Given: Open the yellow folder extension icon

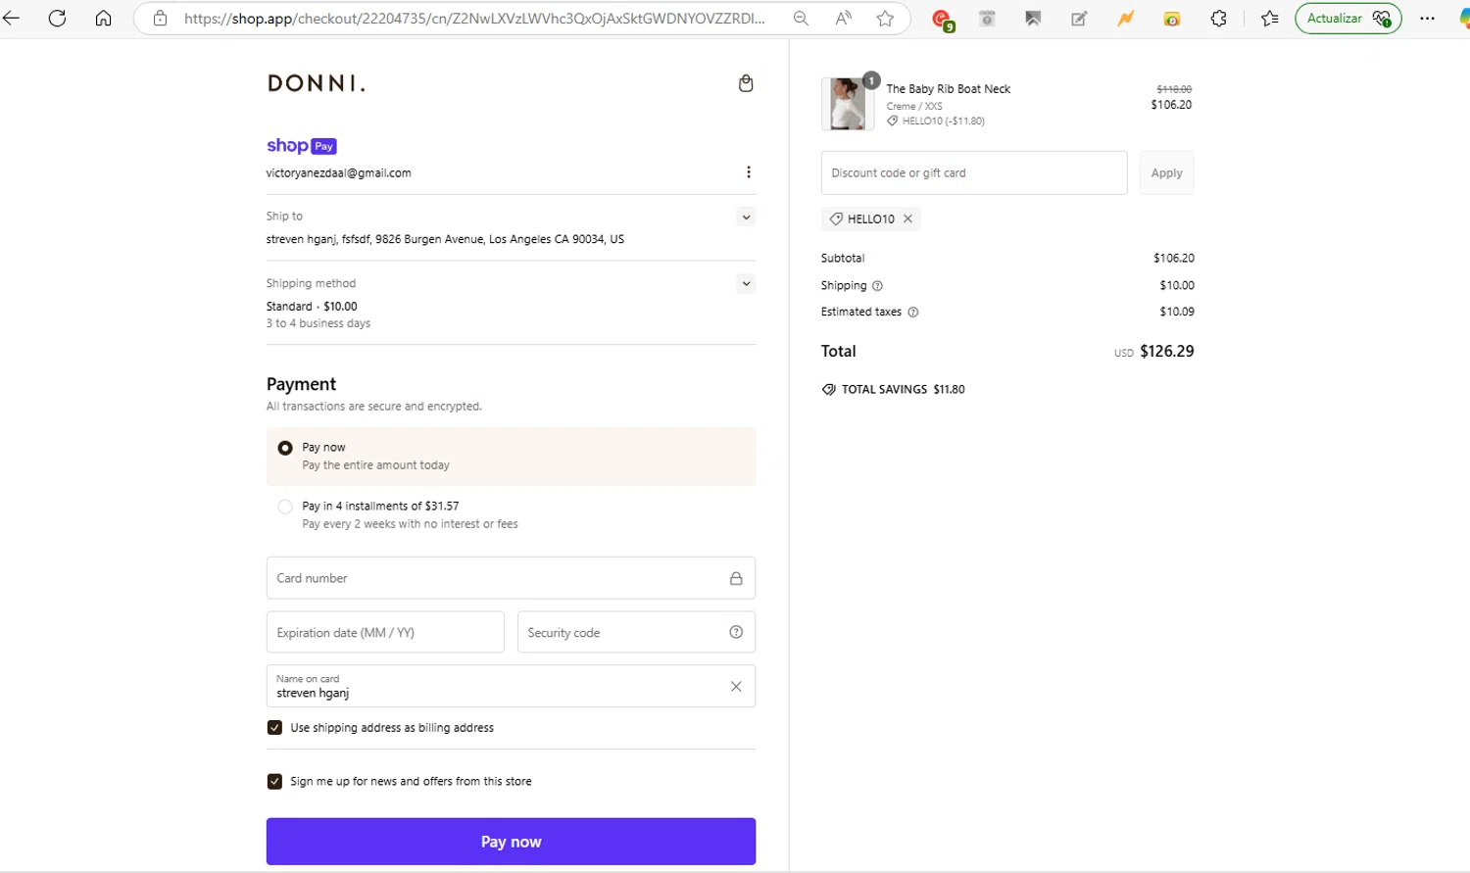Looking at the screenshot, I should 1172,19.
